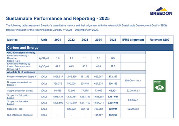
Task: Click 'Non-process emissions Scope 1' row label
Action: (19, 84)
